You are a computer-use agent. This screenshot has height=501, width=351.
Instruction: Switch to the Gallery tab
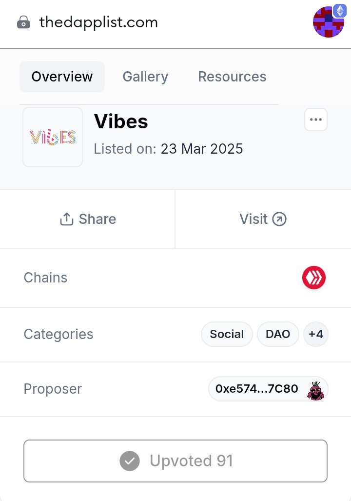[145, 77]
